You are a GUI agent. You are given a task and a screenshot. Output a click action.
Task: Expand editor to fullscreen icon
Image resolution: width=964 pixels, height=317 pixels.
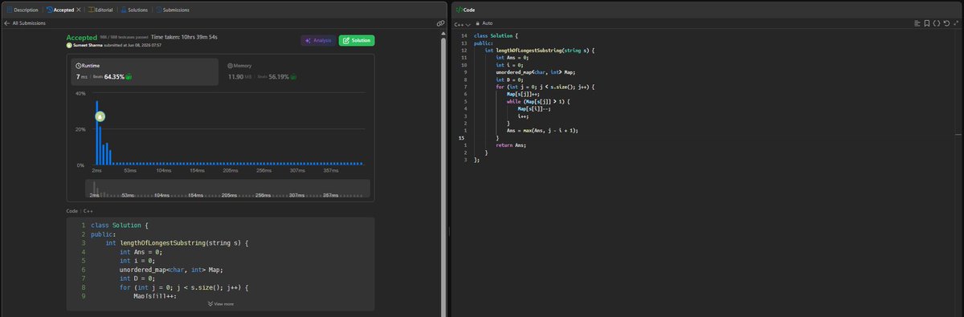pos(955,24)
